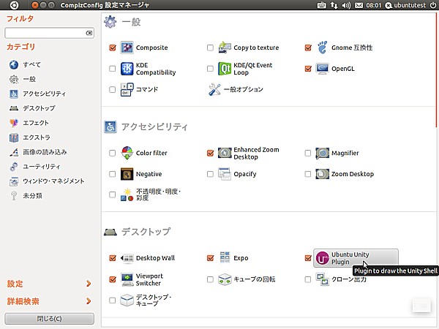Image resolution: width=439 pixels, height=329 pixels.
Task: Open the sound volume indicator
Action: [x=346, y=5]
